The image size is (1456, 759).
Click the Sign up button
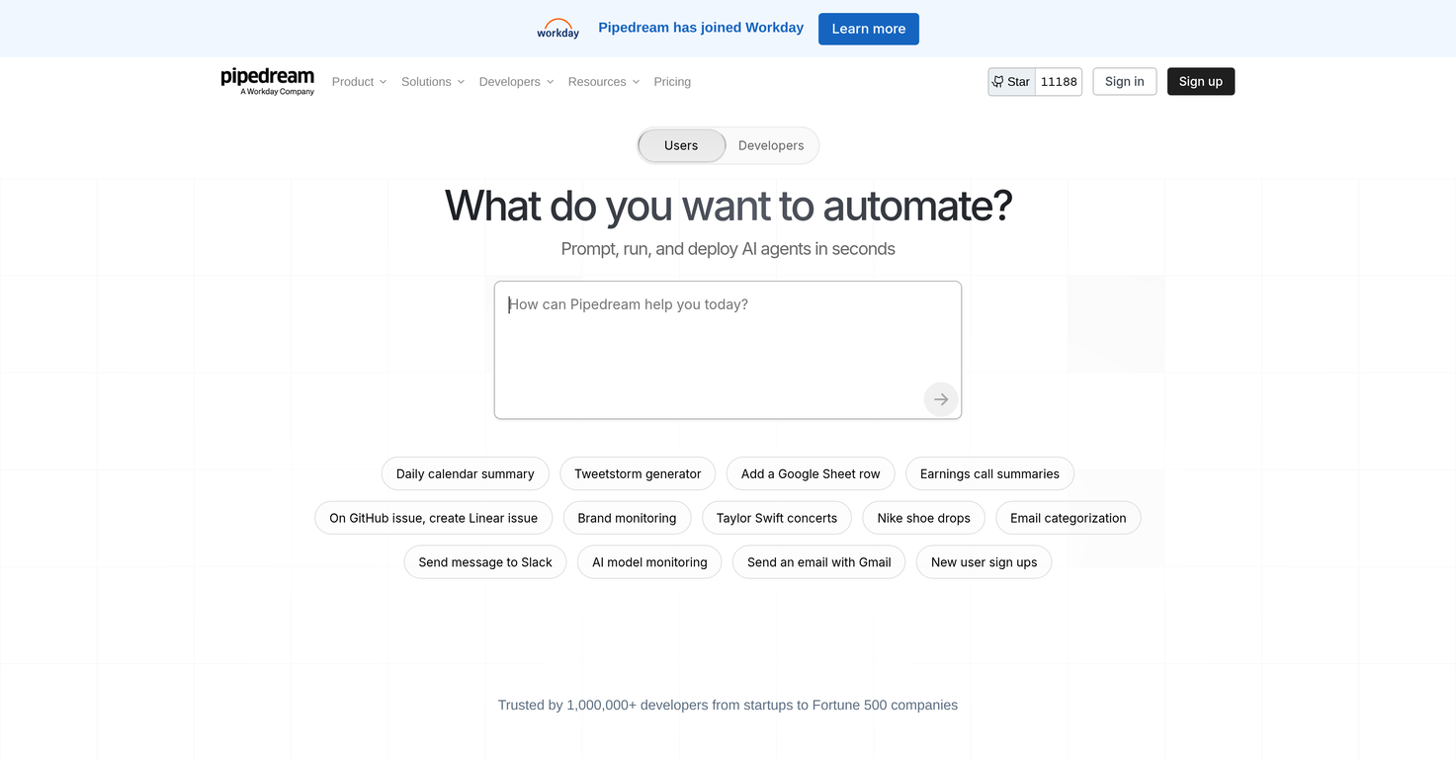click(1200, 81)
